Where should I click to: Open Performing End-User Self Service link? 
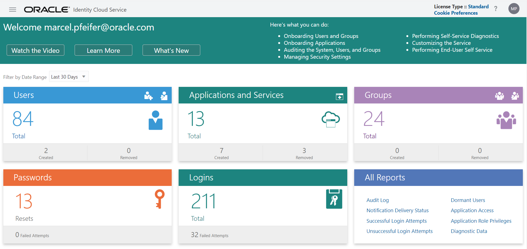click(452, 50)
